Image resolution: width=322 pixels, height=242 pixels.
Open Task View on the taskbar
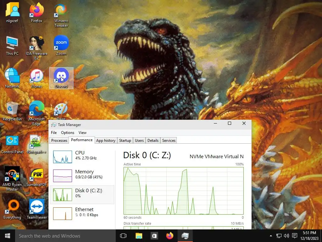coord(123,236)
